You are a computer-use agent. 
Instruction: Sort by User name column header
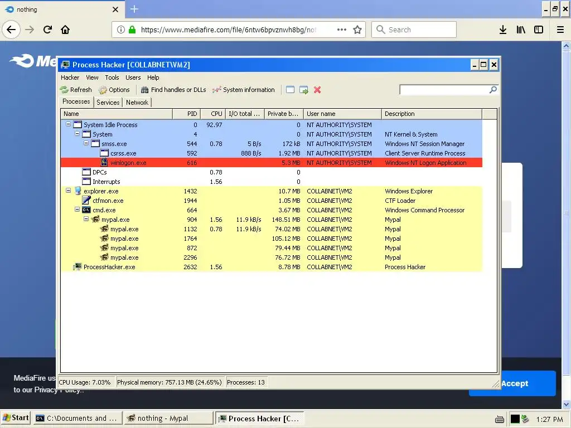343,114
